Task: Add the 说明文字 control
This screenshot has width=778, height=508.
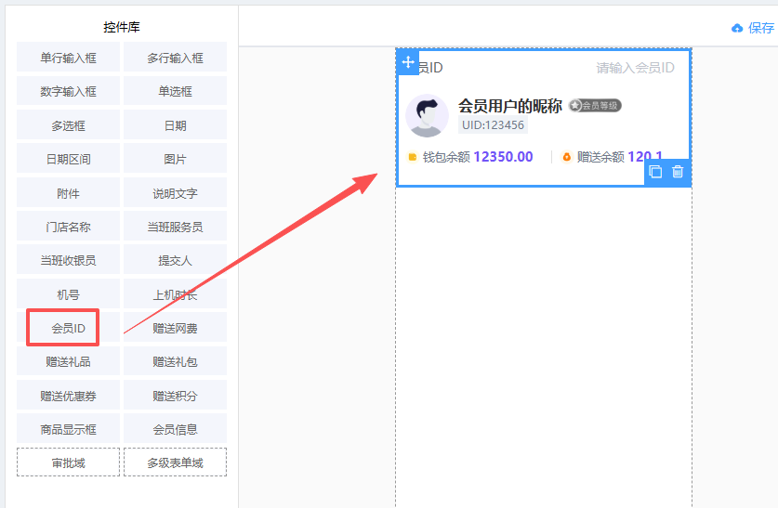Action: pos(175,193)
